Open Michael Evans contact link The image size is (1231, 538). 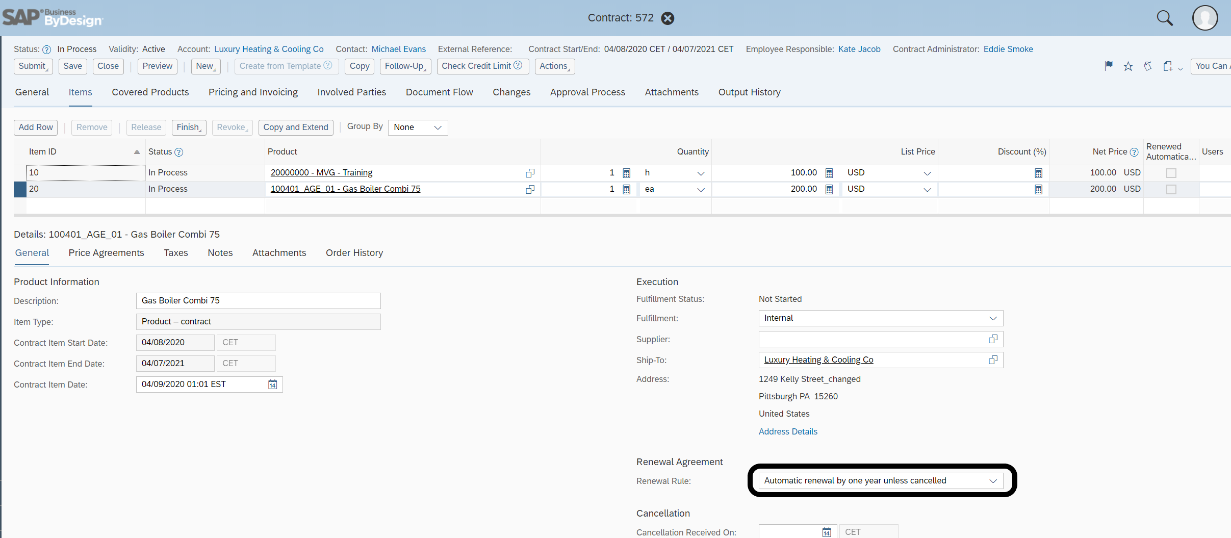pos(399,49)
